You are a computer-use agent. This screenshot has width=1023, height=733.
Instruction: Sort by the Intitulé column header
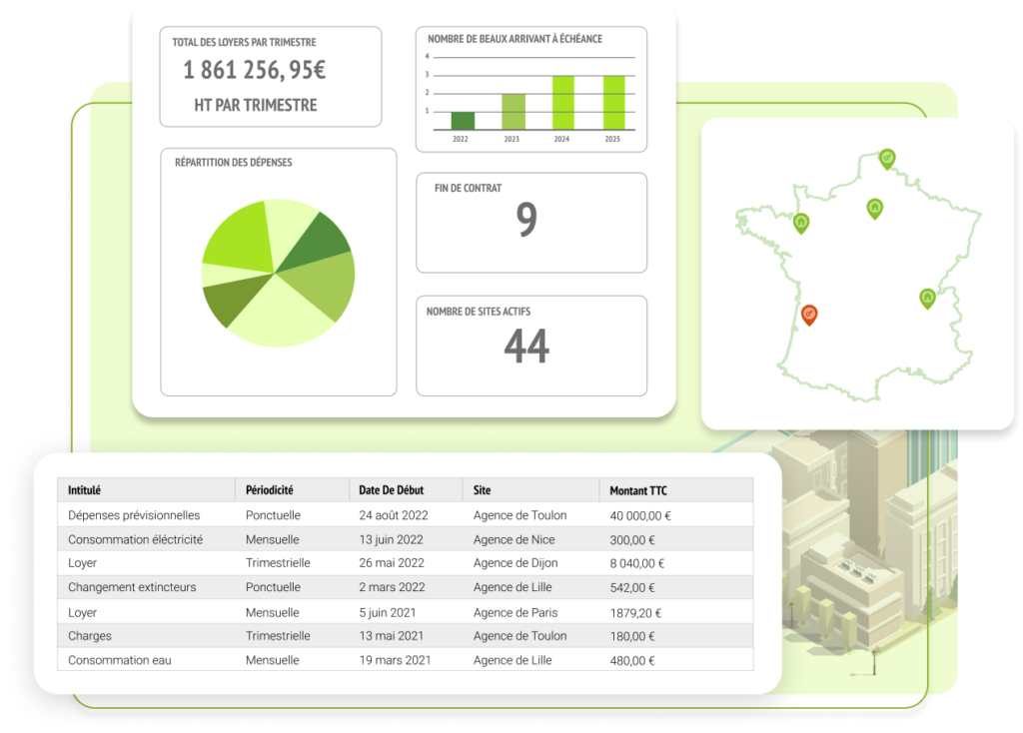coord(85,490)
